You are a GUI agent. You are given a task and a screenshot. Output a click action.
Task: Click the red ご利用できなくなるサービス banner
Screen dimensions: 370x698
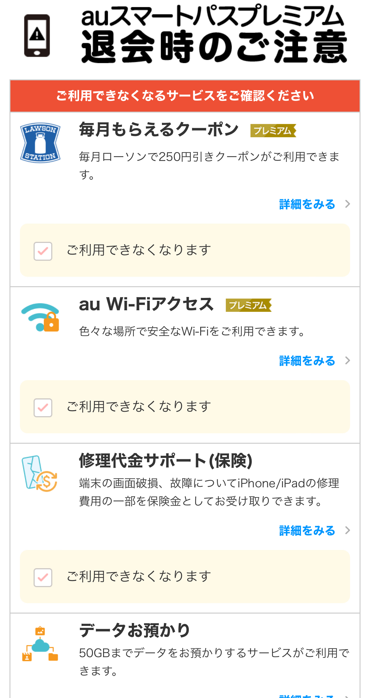pos(185,96)
